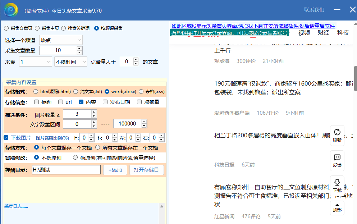The width and height of the screenshot is (357, 224).
Task: Open the 选择一个频道 dropdown showing 热点
Action: click(61, 40)
